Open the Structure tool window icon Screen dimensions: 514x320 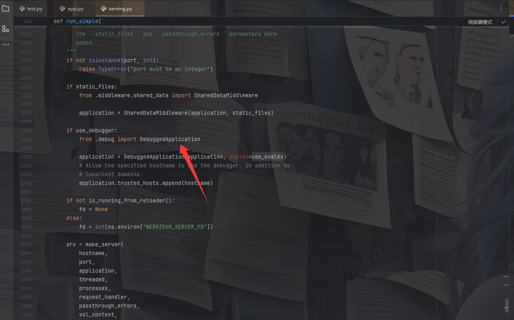coord(6,29)
